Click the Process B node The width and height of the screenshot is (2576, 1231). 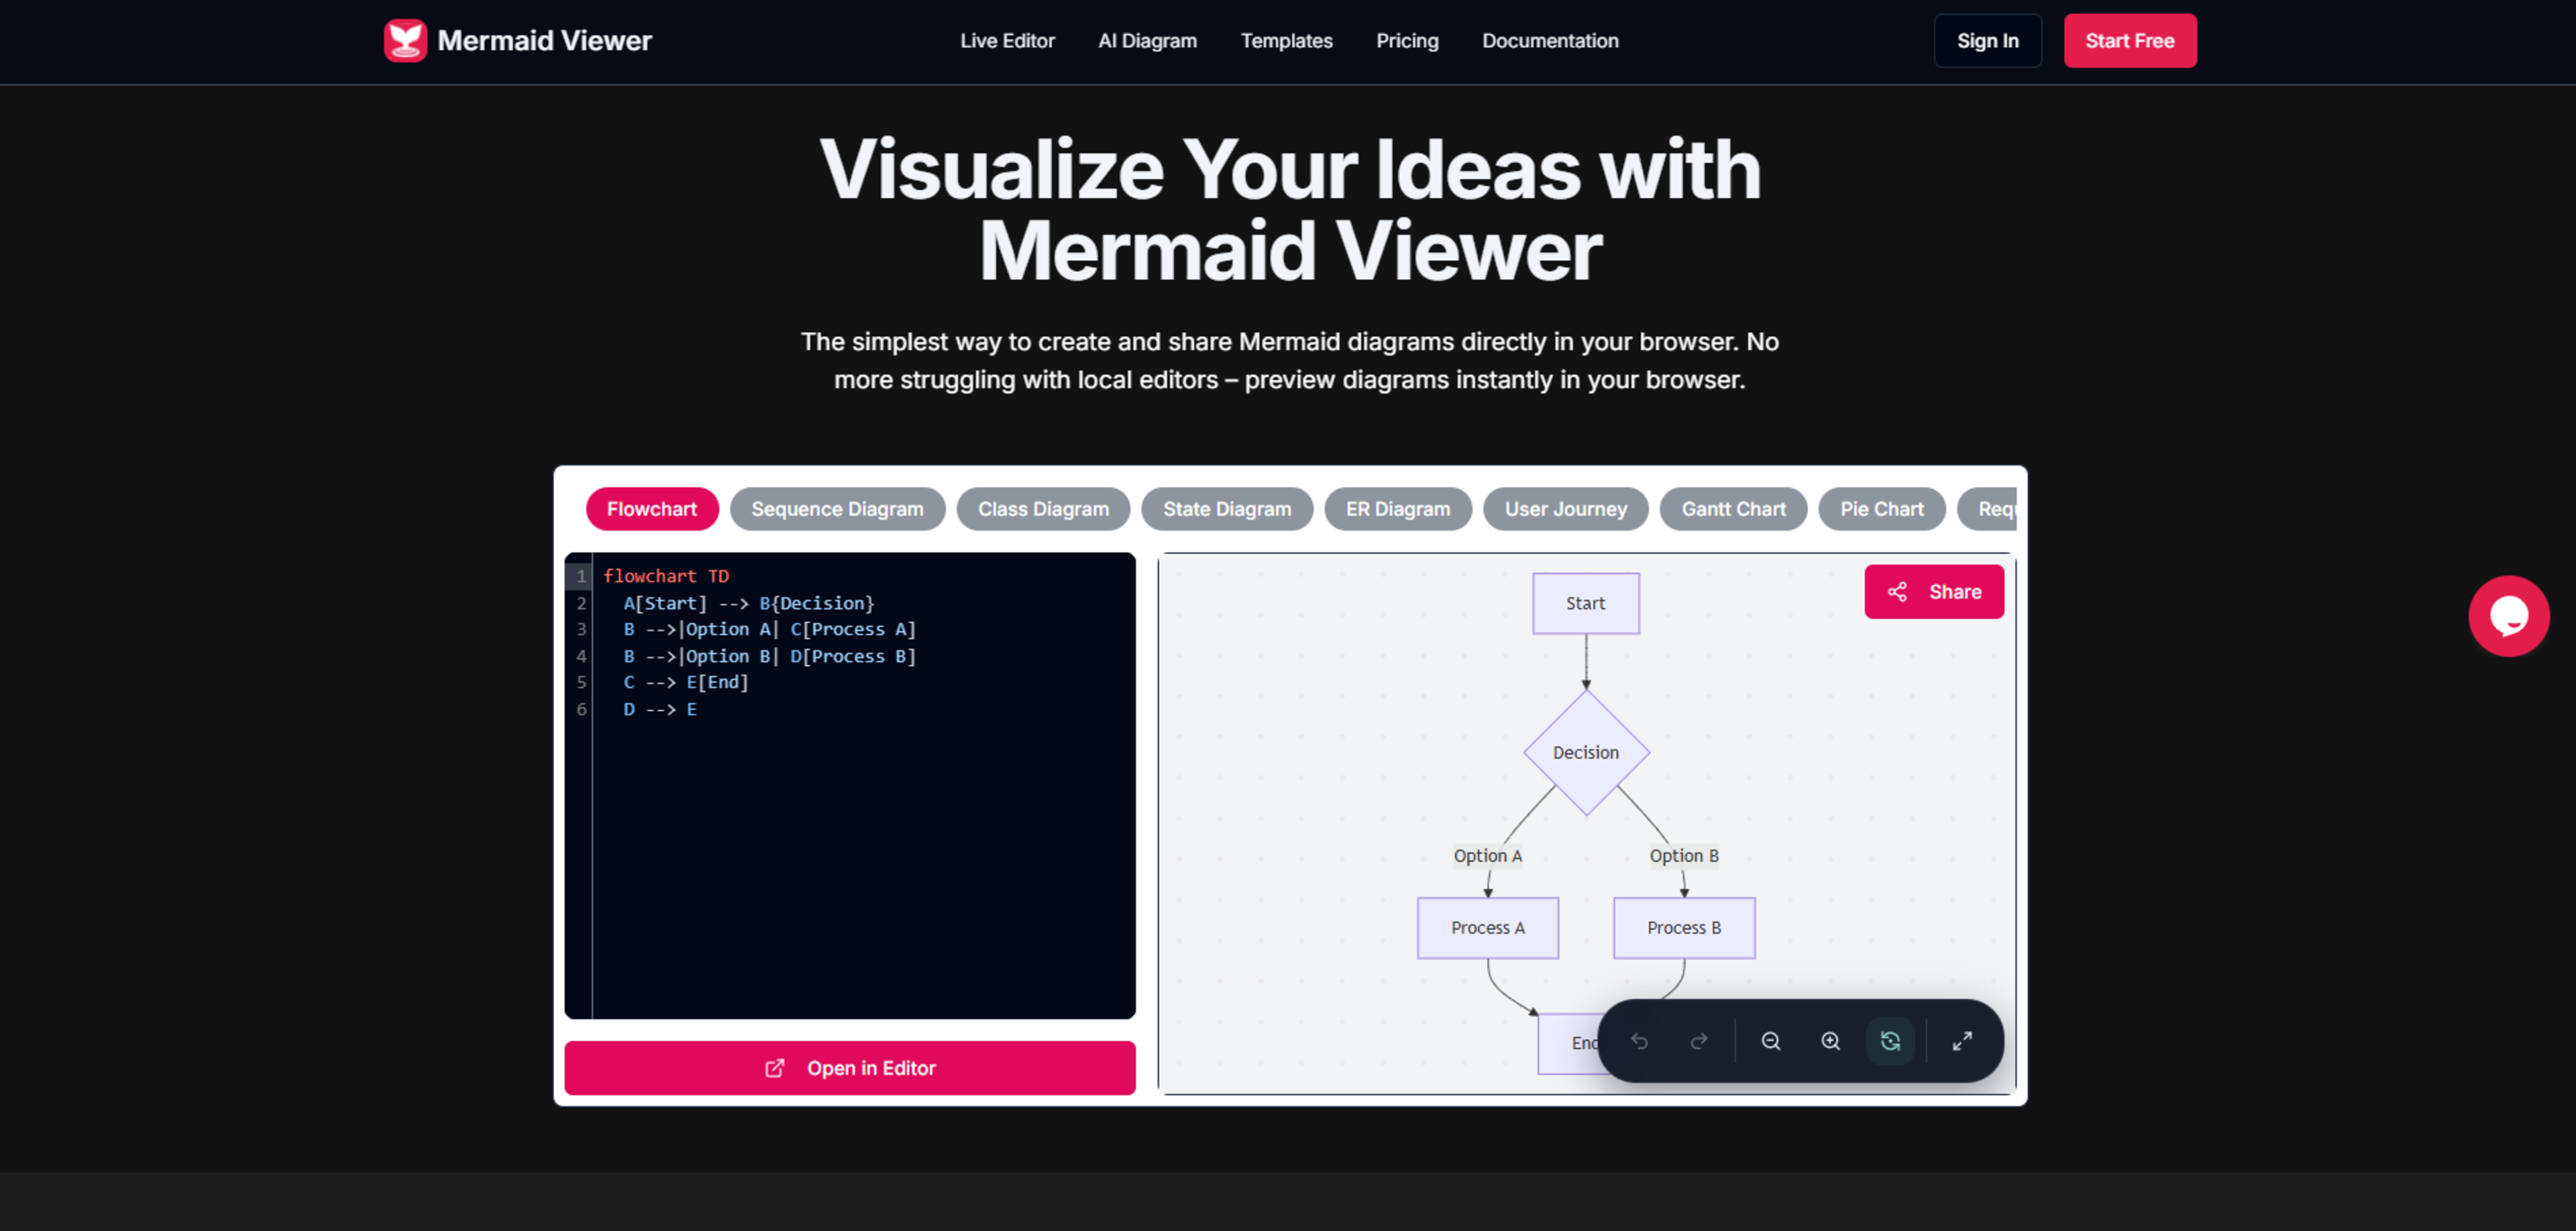[1684, 928]
